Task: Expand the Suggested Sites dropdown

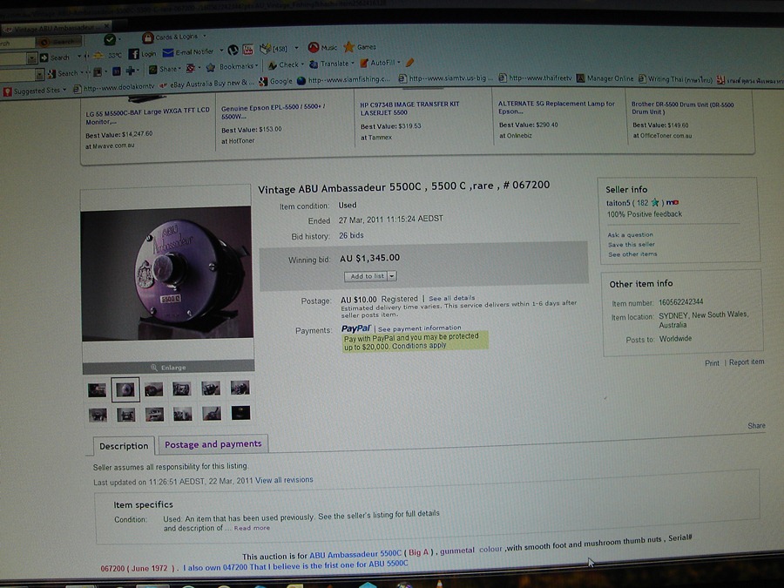Action: point(64,90)
